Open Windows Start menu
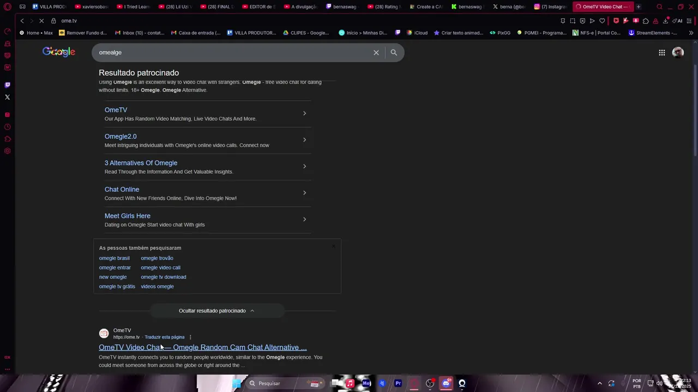 [x=237, y=383]
